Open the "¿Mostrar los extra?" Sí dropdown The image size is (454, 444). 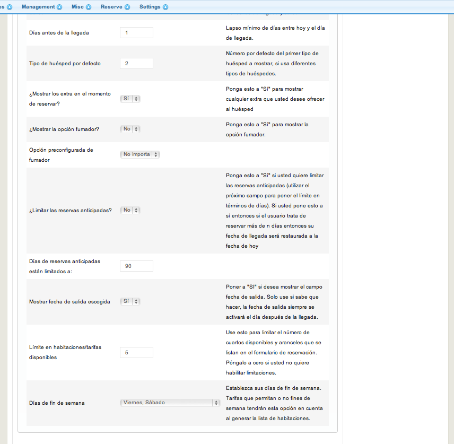click(x=130, y=99)
